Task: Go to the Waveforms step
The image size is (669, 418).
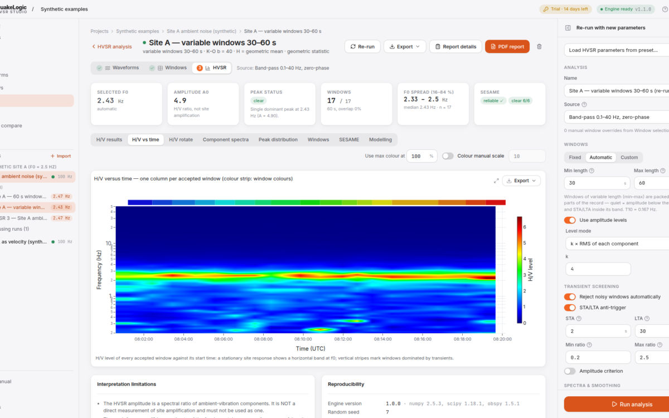Action: click(x=118, y=68)
